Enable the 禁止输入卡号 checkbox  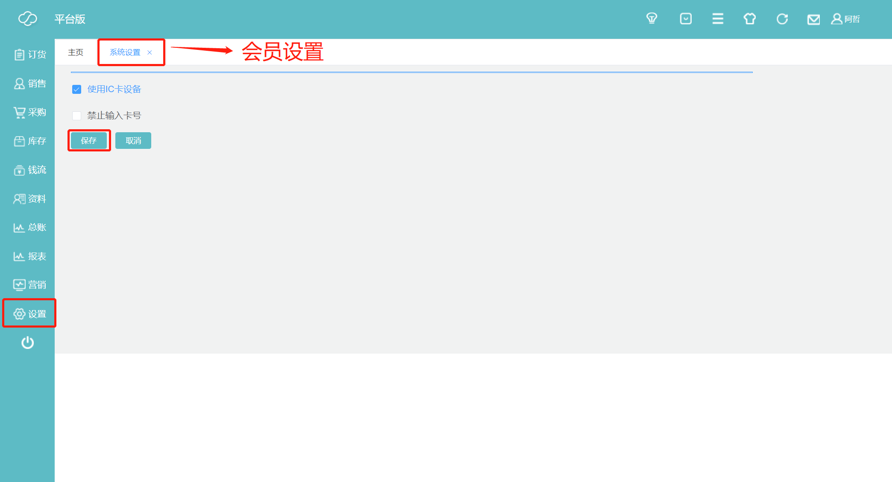(77, 116)
